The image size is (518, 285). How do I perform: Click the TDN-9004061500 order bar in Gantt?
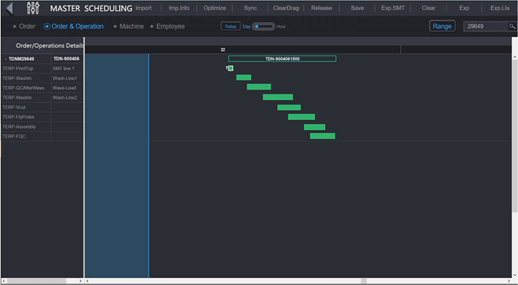point(282,59)
